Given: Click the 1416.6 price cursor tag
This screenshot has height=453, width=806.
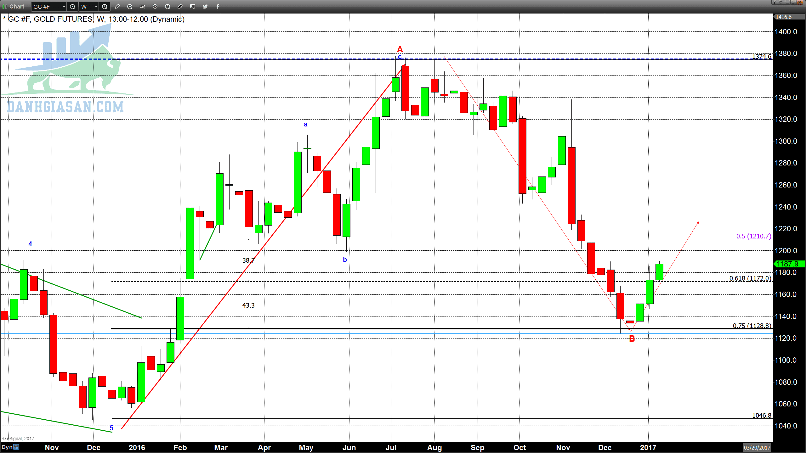Looking at the screenshot, I should (788, 17).
